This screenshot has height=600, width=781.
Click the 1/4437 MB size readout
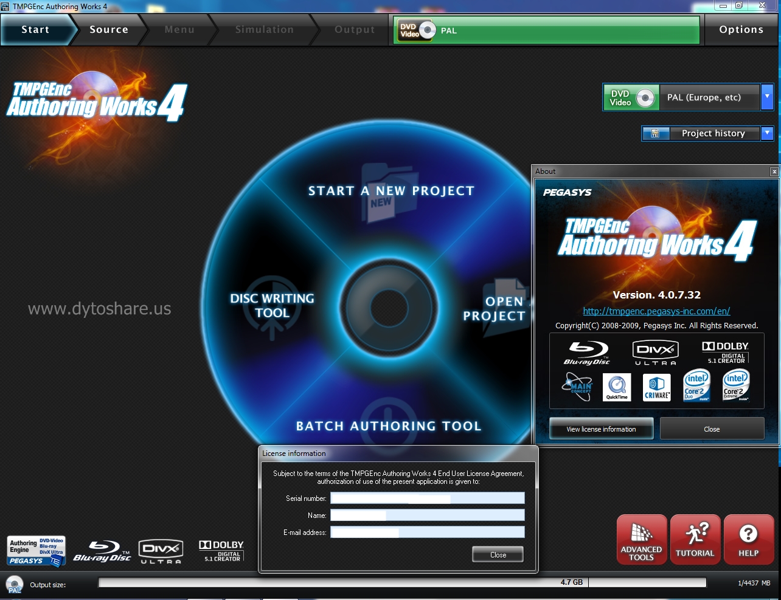tap(754, 583)
